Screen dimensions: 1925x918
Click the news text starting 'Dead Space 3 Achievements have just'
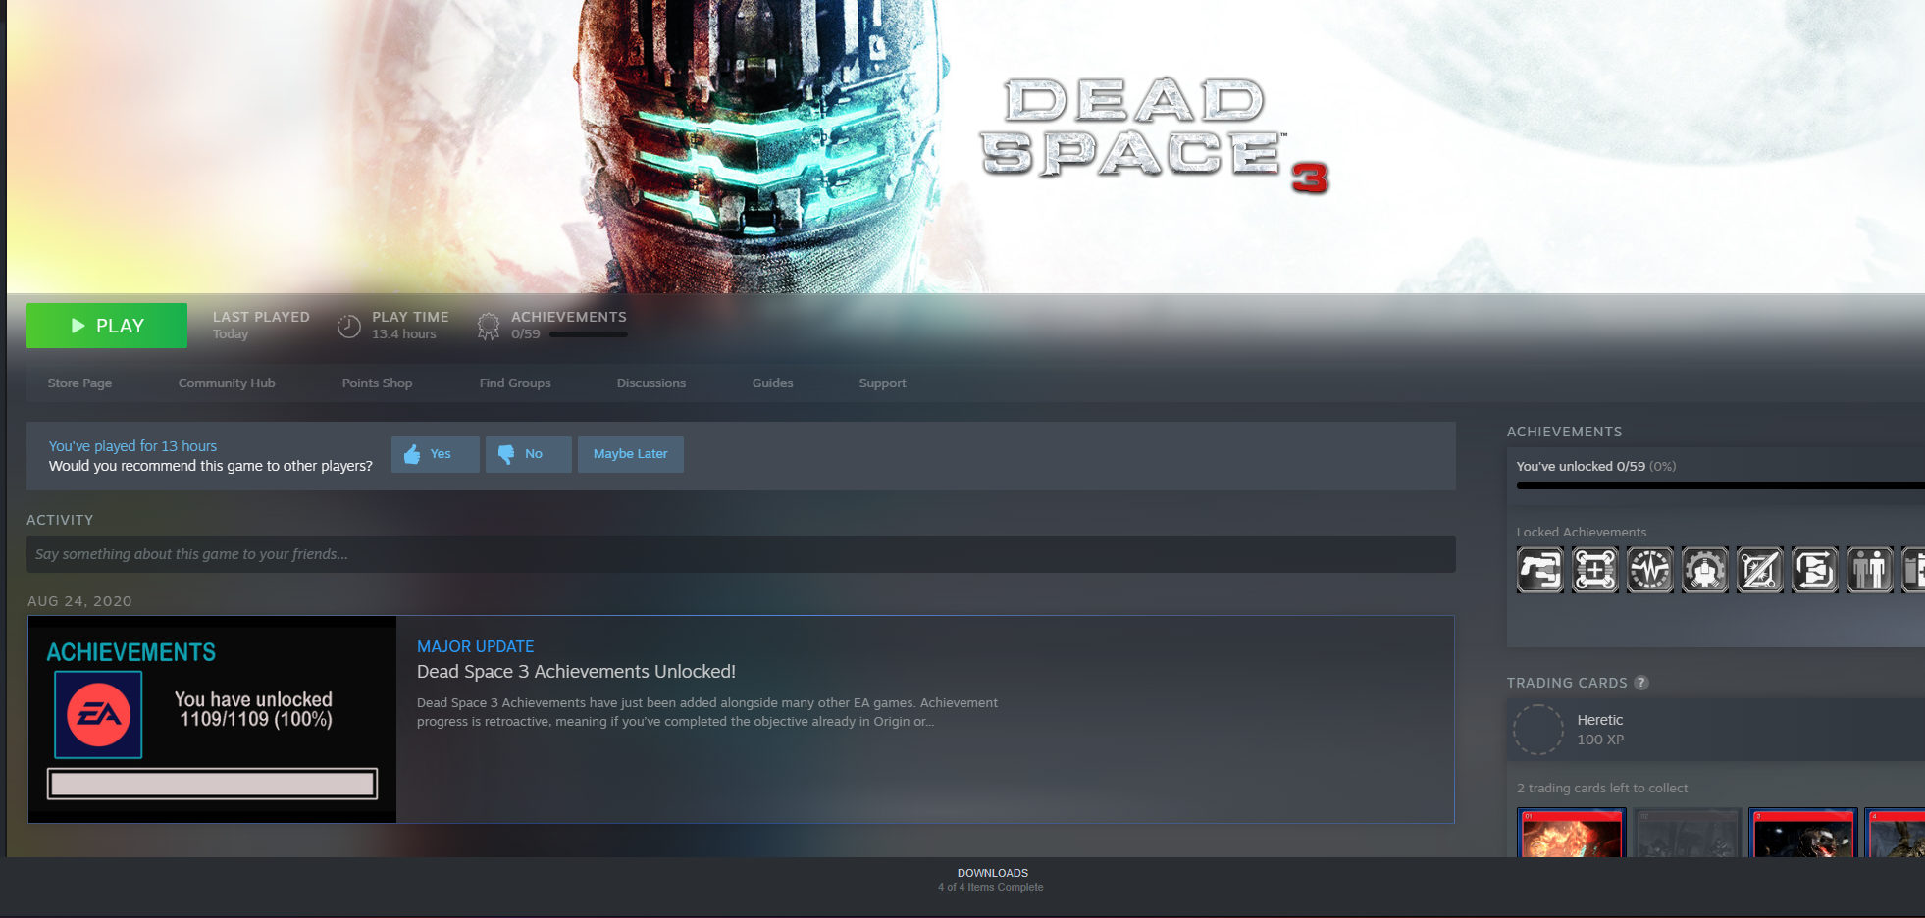tap(707, 712)
